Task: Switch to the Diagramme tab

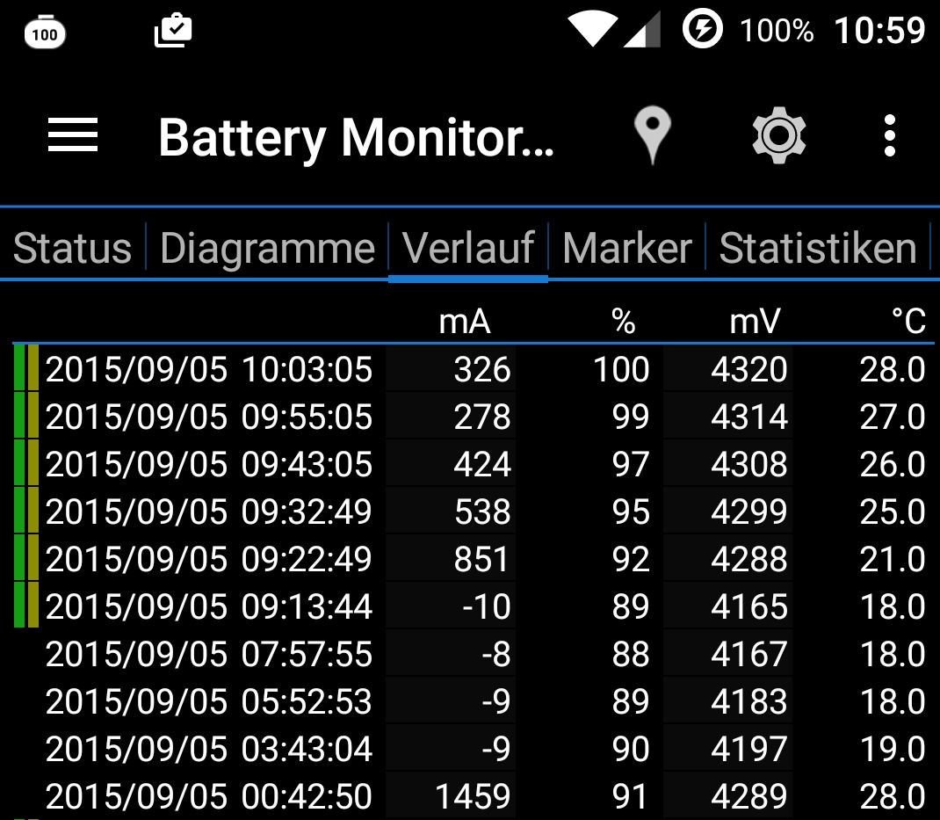Action: point(267,249)
